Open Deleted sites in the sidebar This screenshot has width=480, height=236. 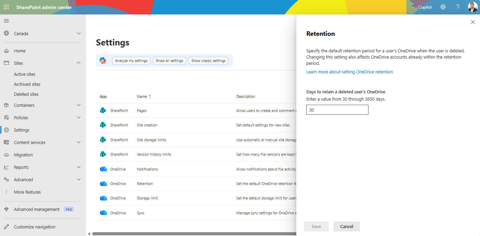26,94
